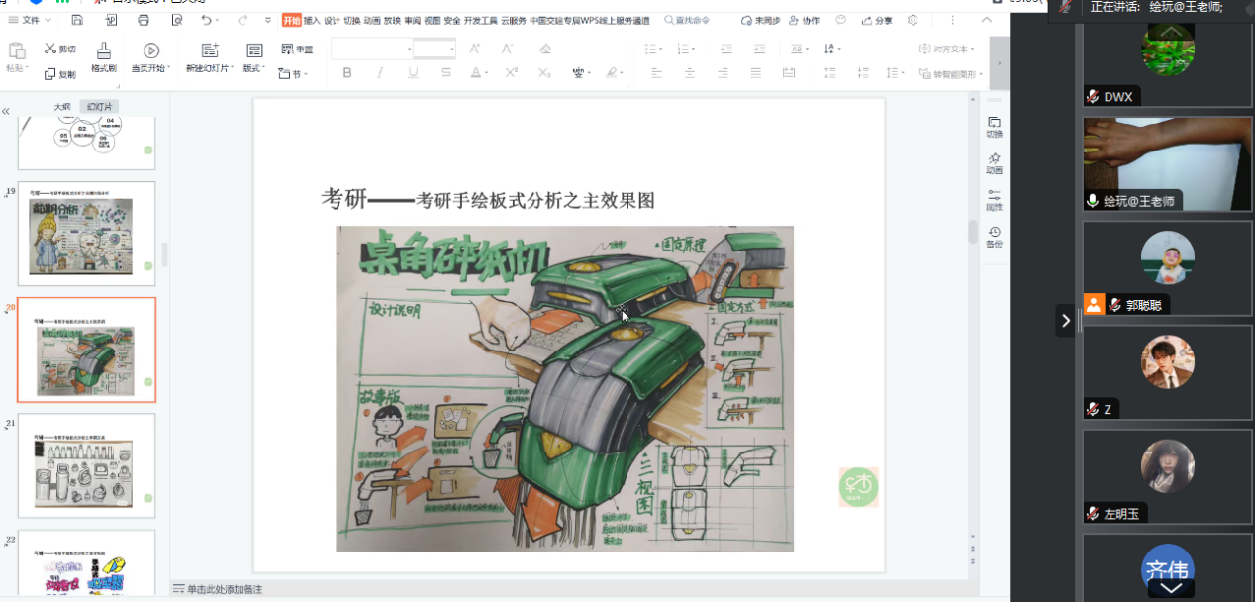Click the Undo arrow icon

coord(206,20)
